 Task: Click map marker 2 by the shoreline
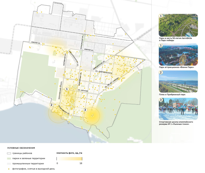(51, 105)
